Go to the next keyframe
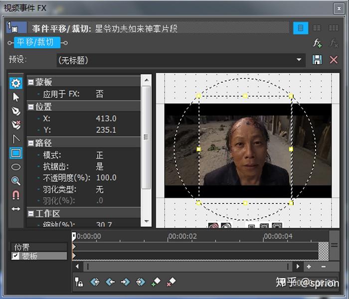The width and height of the screenshot is (349, 299). pos(125,282)
